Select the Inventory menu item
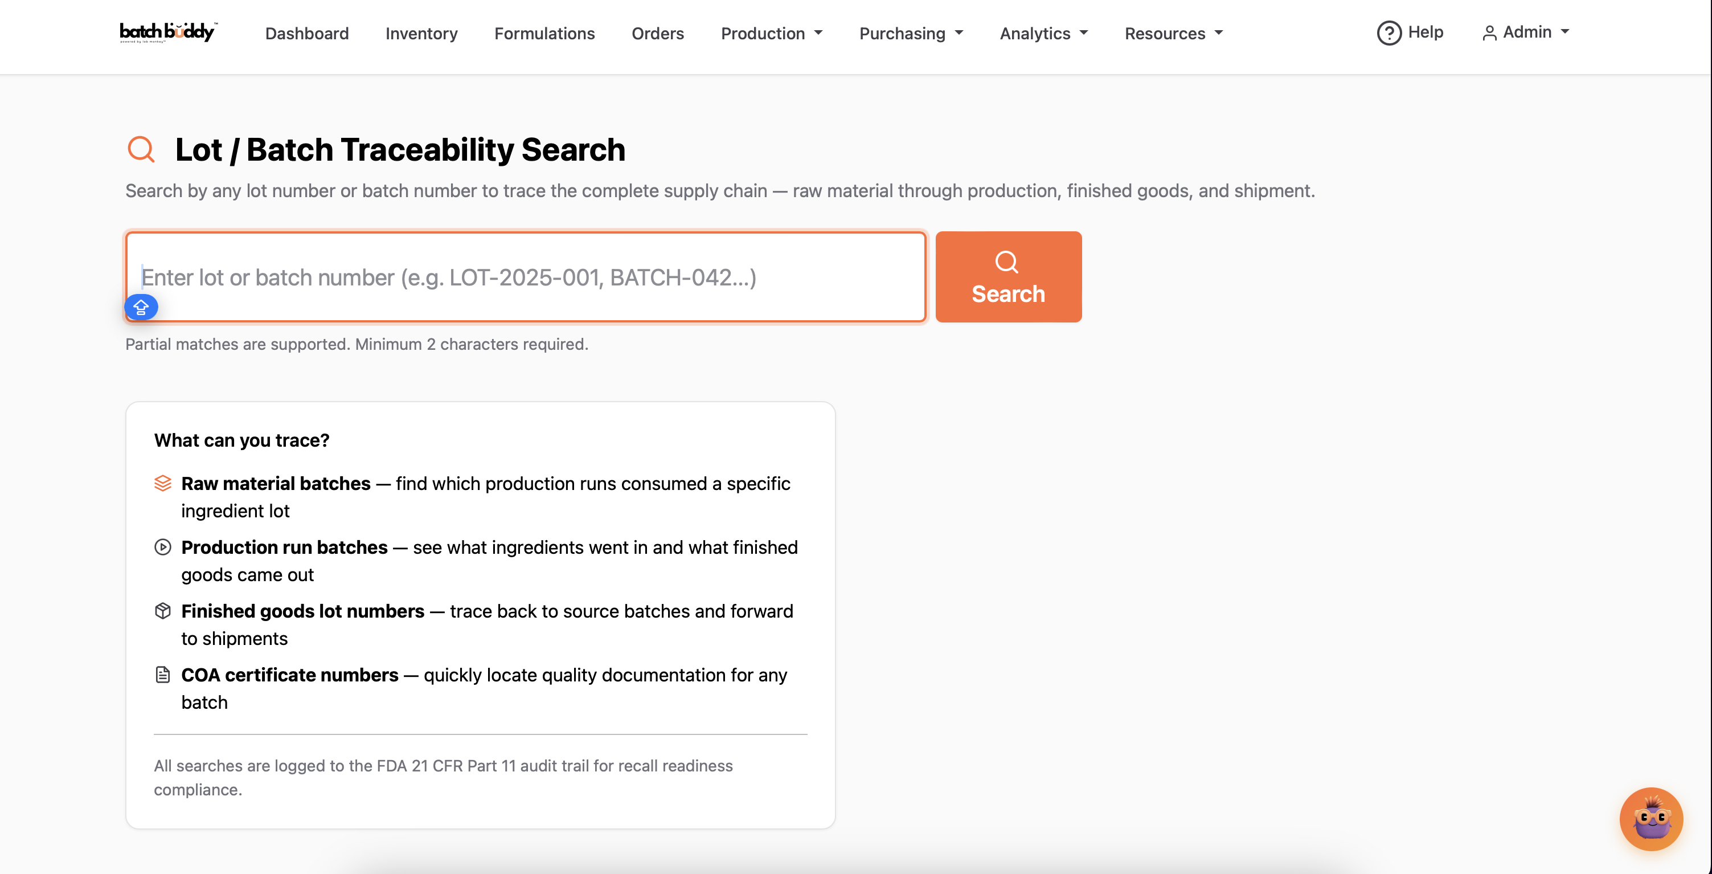The width and height of the screenshot is (1712, 874). coord(421,33)
